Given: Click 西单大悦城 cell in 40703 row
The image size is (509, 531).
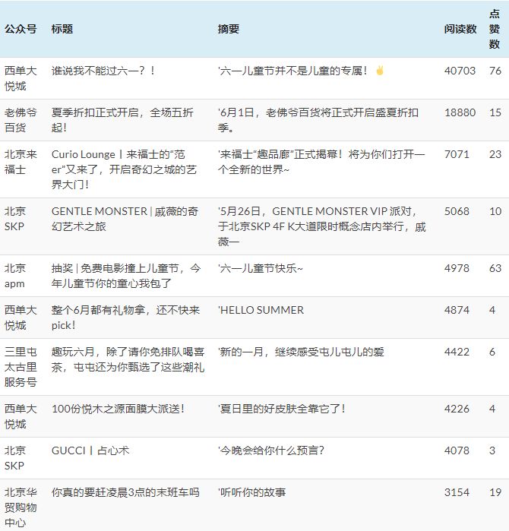Looking at the screenshot, I should (21, 78).
